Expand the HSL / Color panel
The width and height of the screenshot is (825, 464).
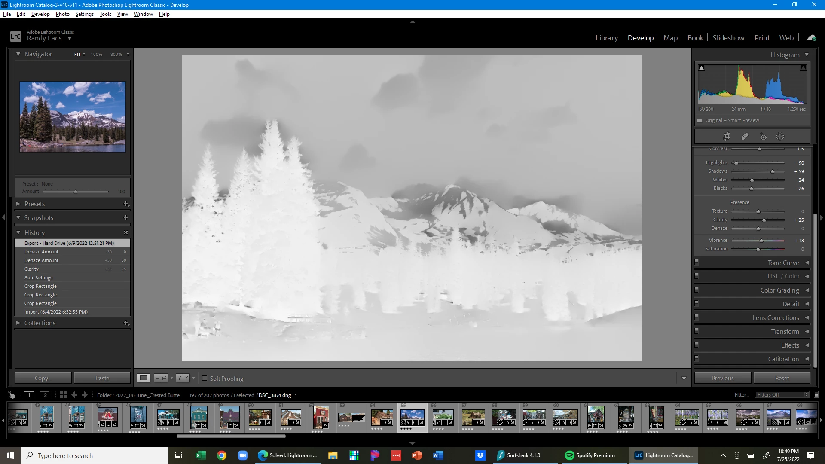[x=783, y=276]
